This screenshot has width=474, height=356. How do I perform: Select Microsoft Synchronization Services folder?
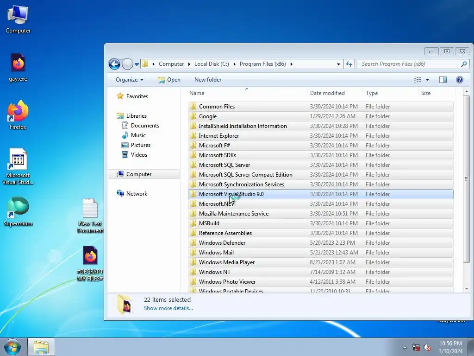pyautogui.click(x=320, y=184)
